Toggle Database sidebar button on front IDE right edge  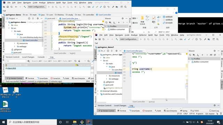[x=222, y=62]
